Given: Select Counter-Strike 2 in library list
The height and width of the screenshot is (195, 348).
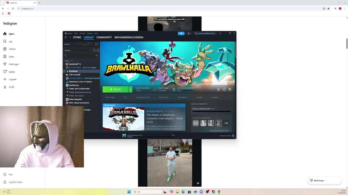Looking at the screenshot, I should (x=83, y=78).
